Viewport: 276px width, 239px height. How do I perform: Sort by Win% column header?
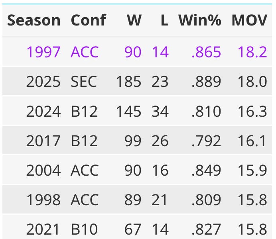point(199,20)
